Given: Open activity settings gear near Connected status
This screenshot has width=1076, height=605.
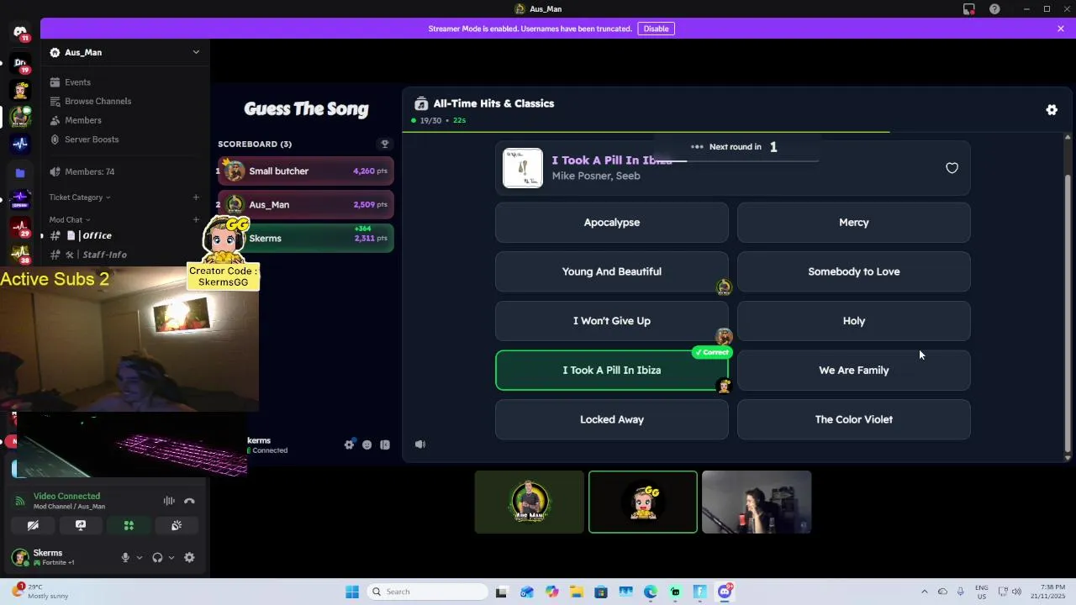Looking at the screenshot, I should click(x=350, y=445).
